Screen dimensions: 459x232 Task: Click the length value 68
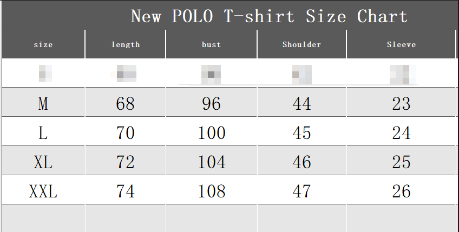pos(126,104)
